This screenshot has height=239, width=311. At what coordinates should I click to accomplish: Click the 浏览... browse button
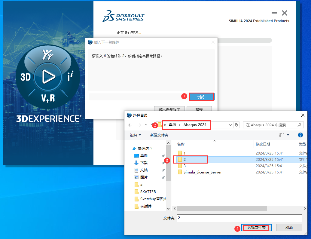[x=202, y=97]
